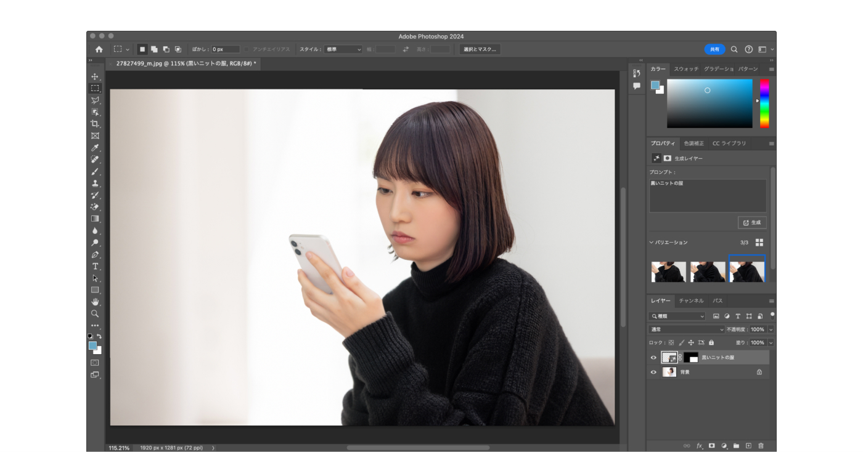Image resolution: width=863 pixels, height=452 pixels.
Task: Toggle visibility of the 背景 layer
Action: (x=653, y=372)
